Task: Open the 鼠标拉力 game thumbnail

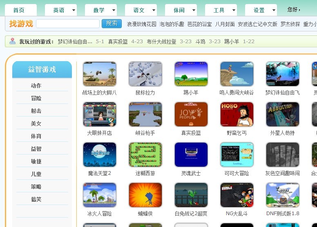Action: click(x=145, y=74)
